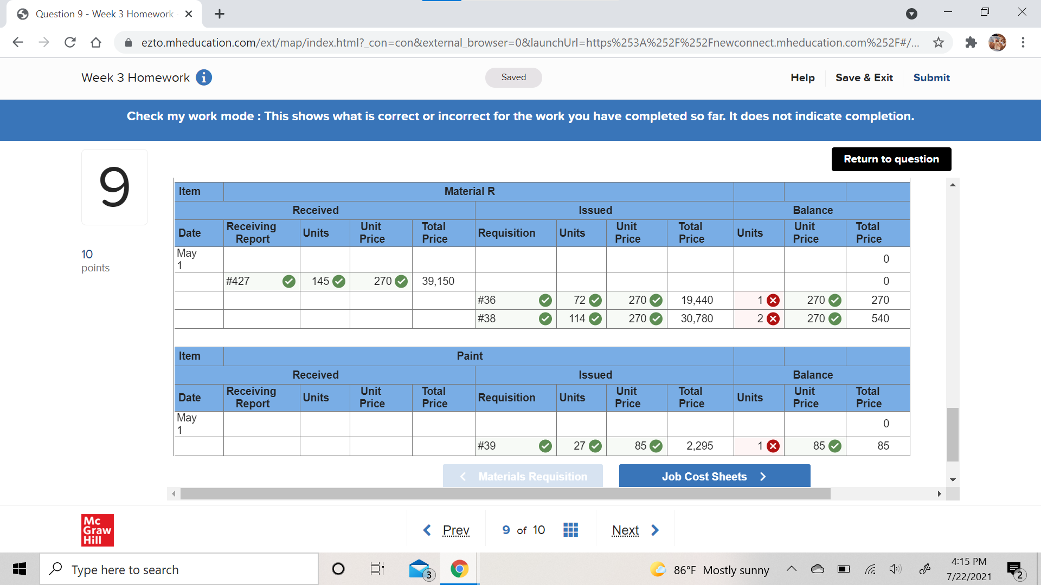Click the Prev chevron arrow
The height and width of the screenshot is (585, 1041).
click(x=427, y=530)
